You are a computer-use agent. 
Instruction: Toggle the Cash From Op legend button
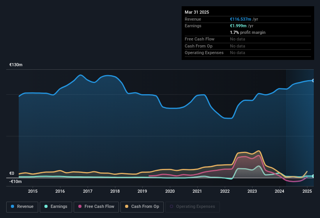(142, 207)
